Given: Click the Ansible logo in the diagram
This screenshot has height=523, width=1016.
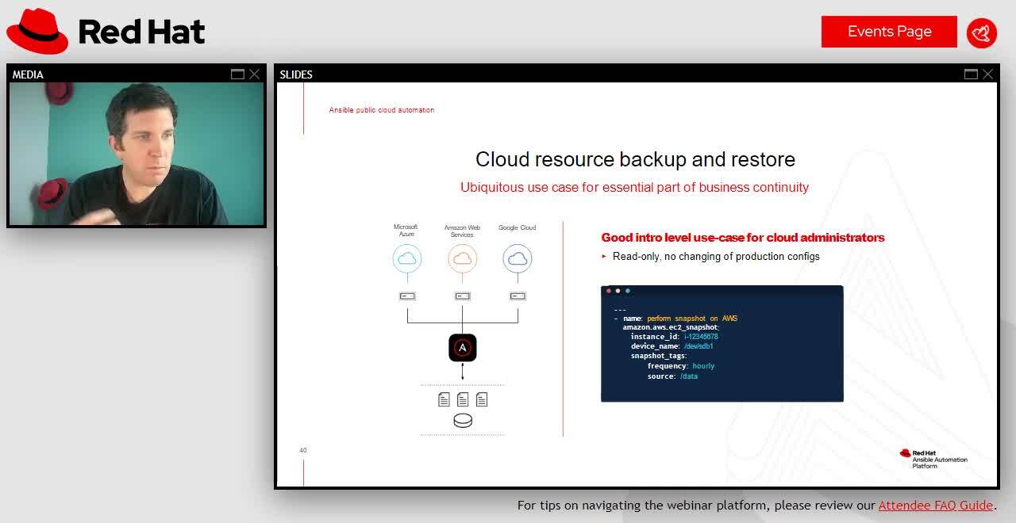Looking at the screenshot, I should [x=463, y=348].
